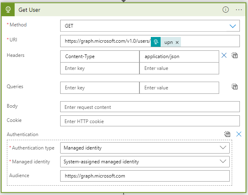Viewport: 248px width, 195px height.
Task: Click the Content-Type header key cell
Action: [x=100, y=56]
